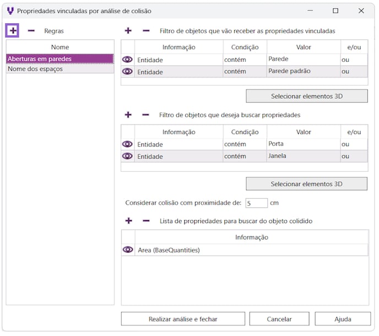Add a new rule with plus icon
Screen dimensions: 379x336
pyautogui.click(x=13, y=31)
